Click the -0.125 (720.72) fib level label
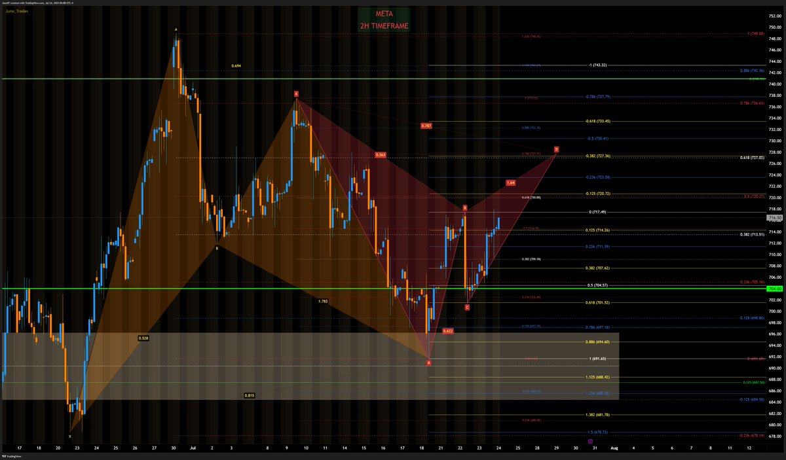The image size is (786, 460). pos(599,194)
